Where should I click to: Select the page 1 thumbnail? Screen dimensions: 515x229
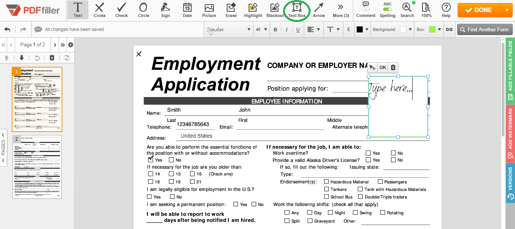point(37,99)
